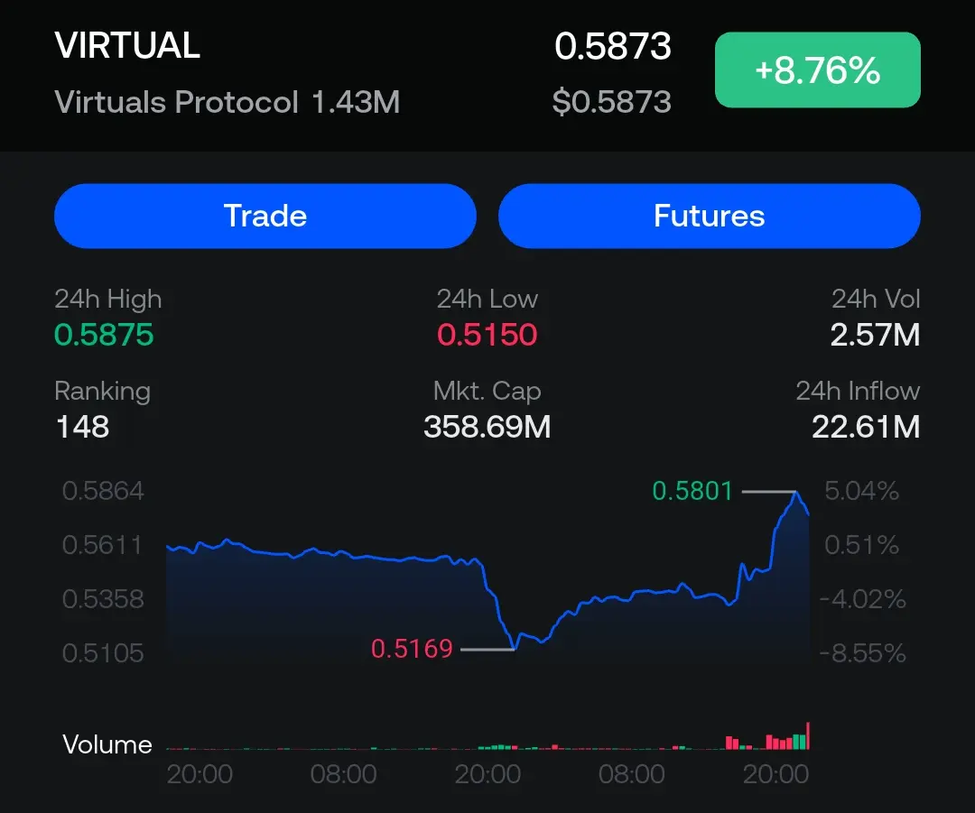The width and height of the screenshot is (975, 813).
Task: Select the Mkt. Cap value 358.69M
Action: (487, 427)
